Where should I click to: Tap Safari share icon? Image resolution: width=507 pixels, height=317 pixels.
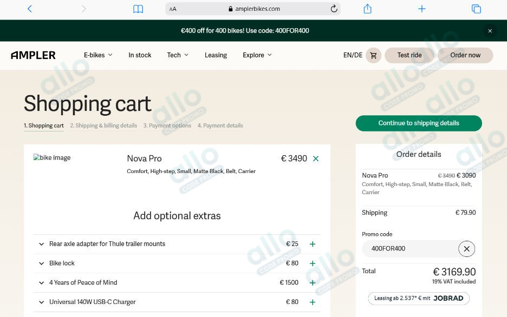367,9
